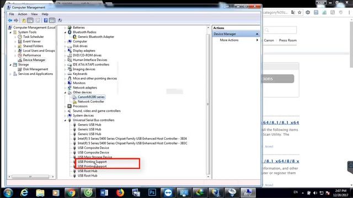The image size is (353, 198).
Task: Open the Help menu
Action: 45,14
